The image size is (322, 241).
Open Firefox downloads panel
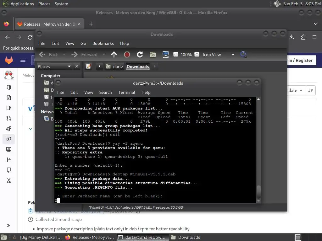tap(291, 37)
